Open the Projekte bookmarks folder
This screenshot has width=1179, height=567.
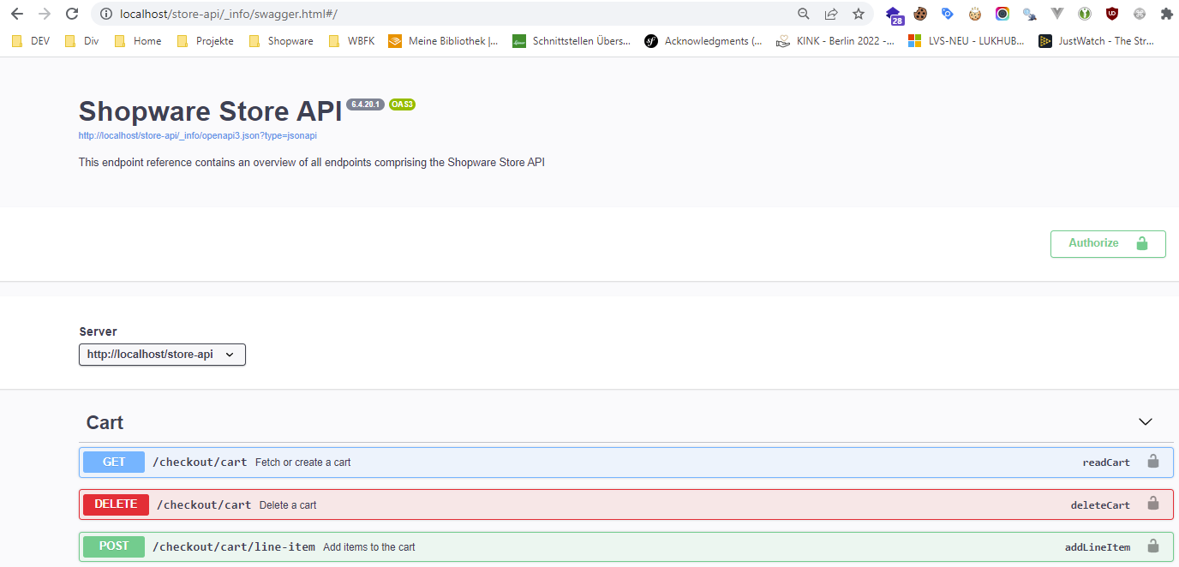click(x=205, y=40)
